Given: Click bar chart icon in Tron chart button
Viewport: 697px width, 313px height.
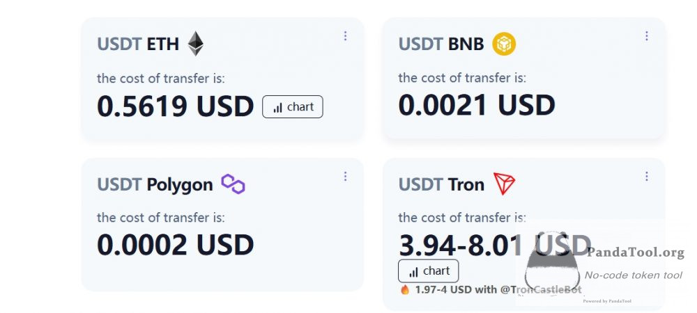Looking at the screenshot, I should click(x=413, y=272).
